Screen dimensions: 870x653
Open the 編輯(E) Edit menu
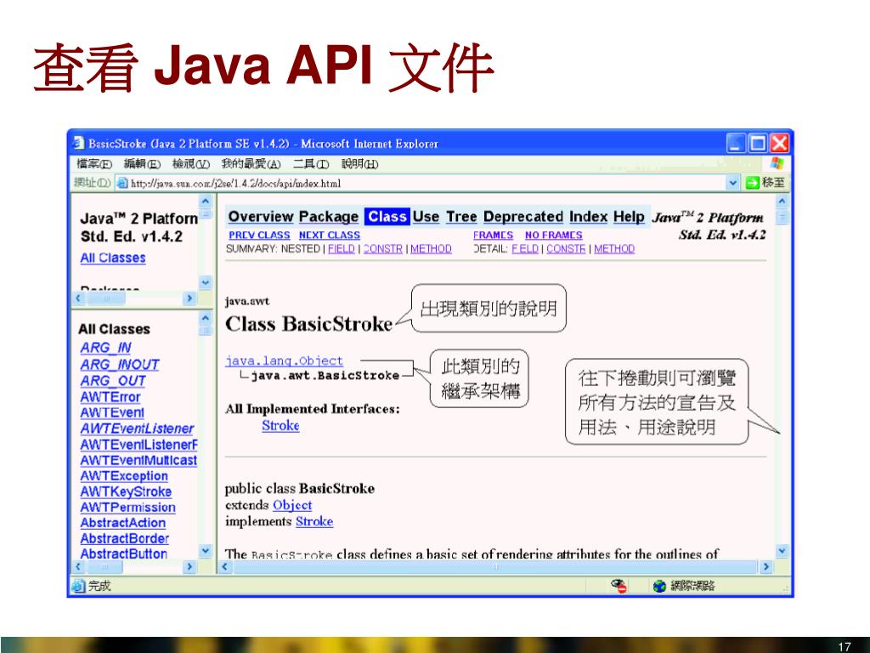pos(142,164)
